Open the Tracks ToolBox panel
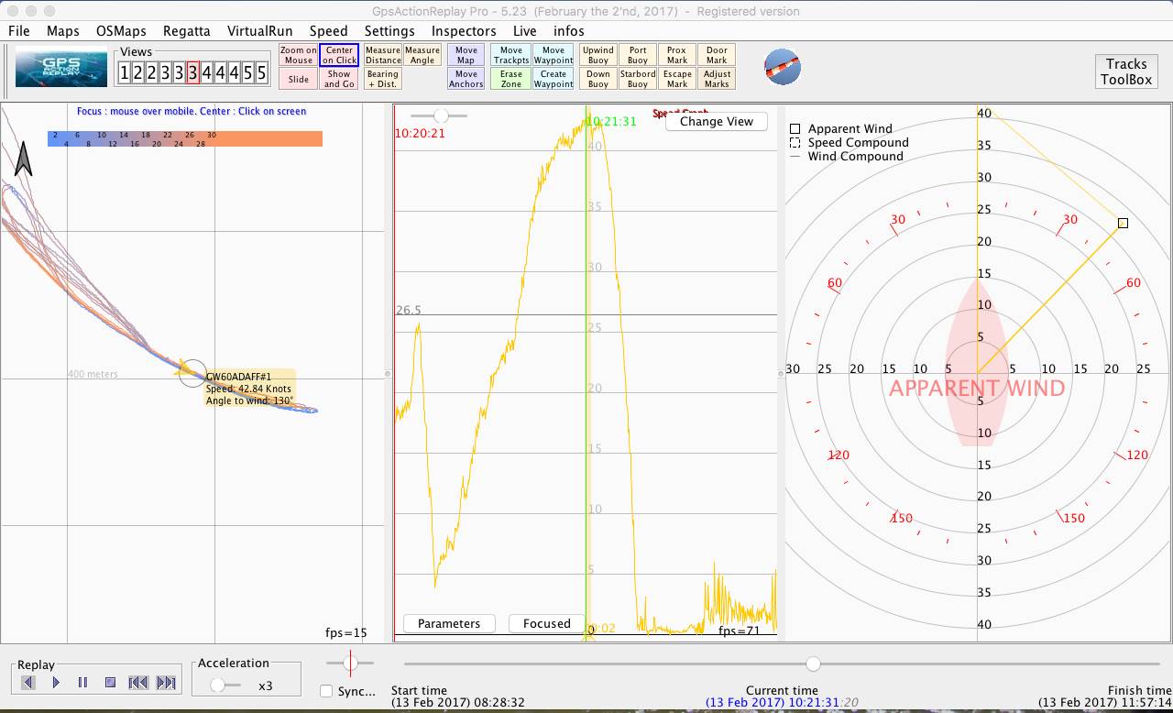The width and height of the screenshot is (1173, 713). pos(1125,71)
